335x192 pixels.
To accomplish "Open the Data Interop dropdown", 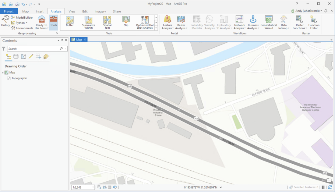I will point(284,23).
